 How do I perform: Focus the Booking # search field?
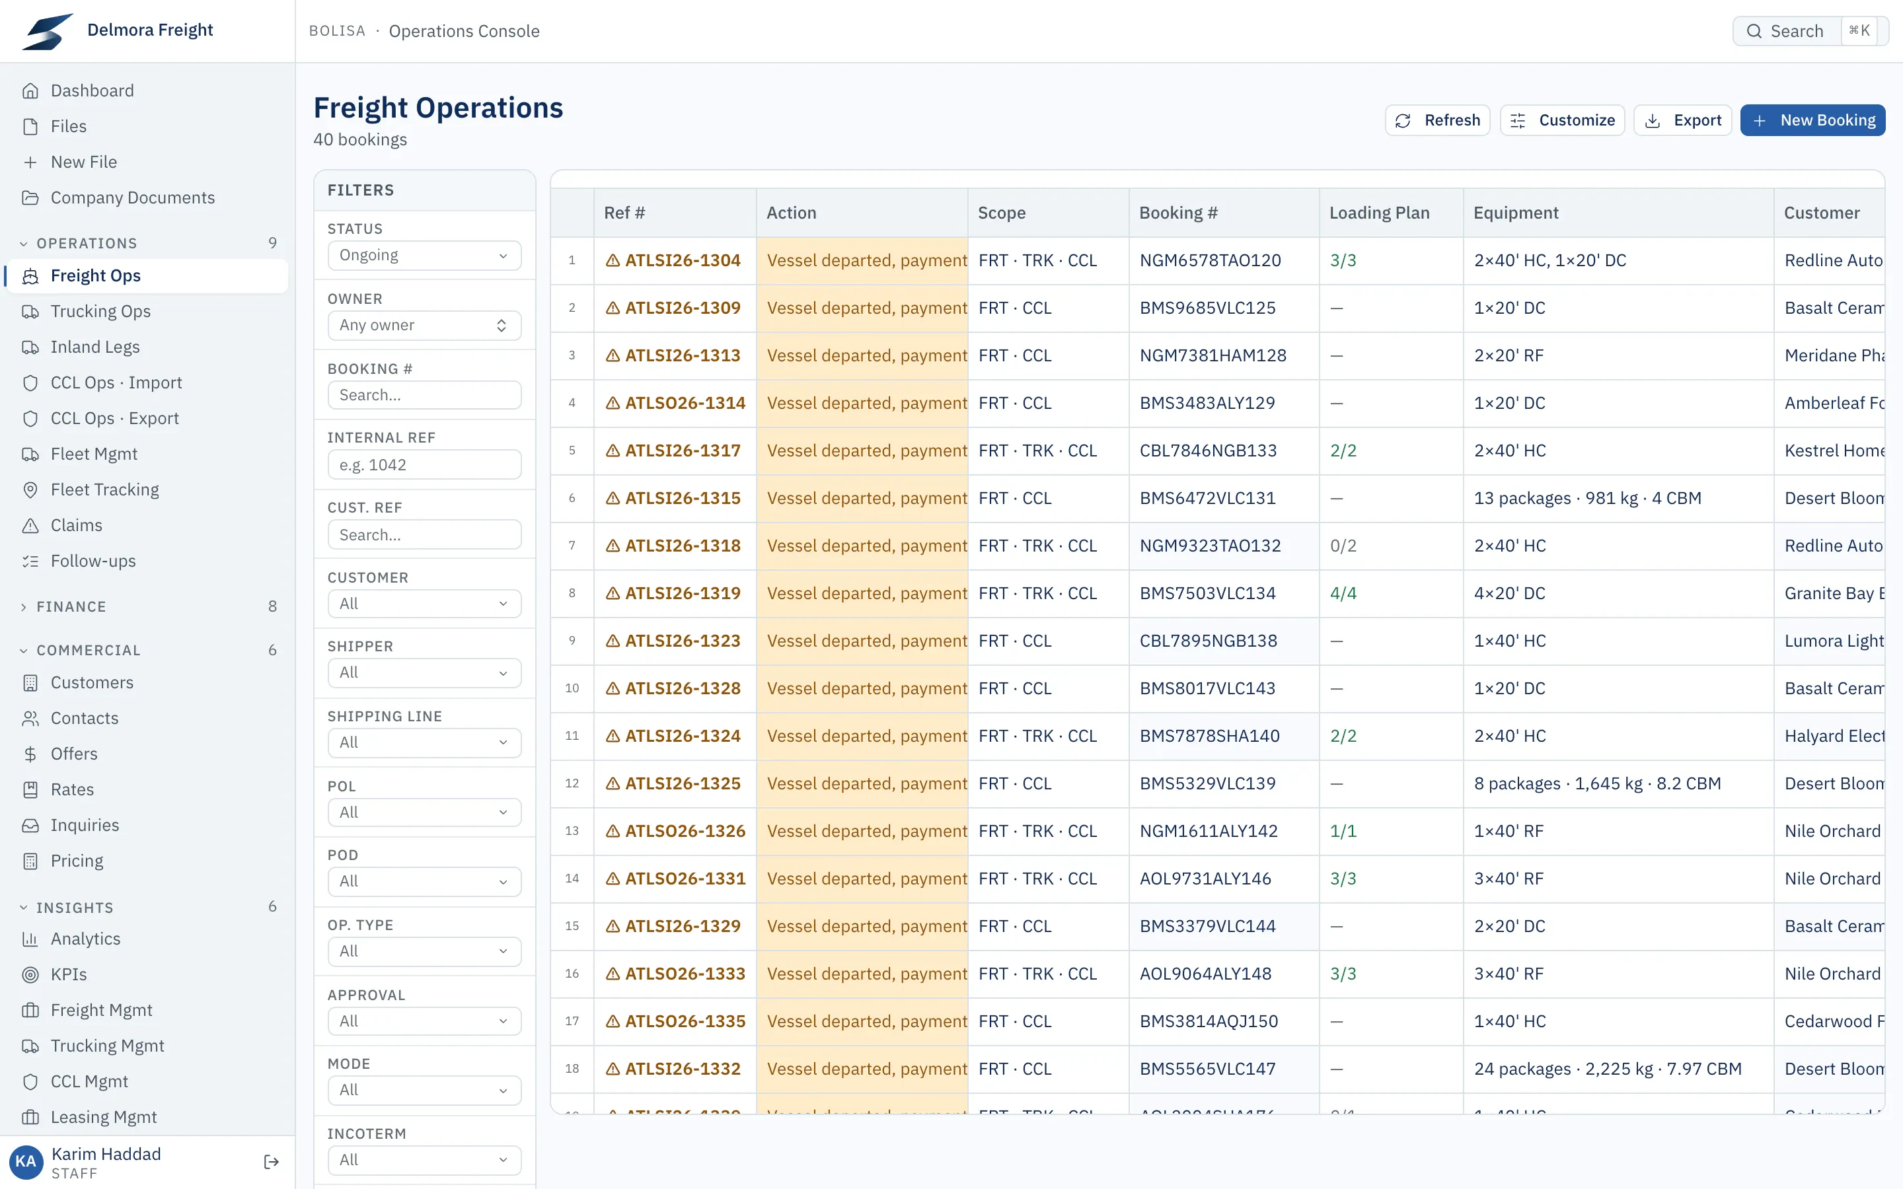click(x=425, y=396)
